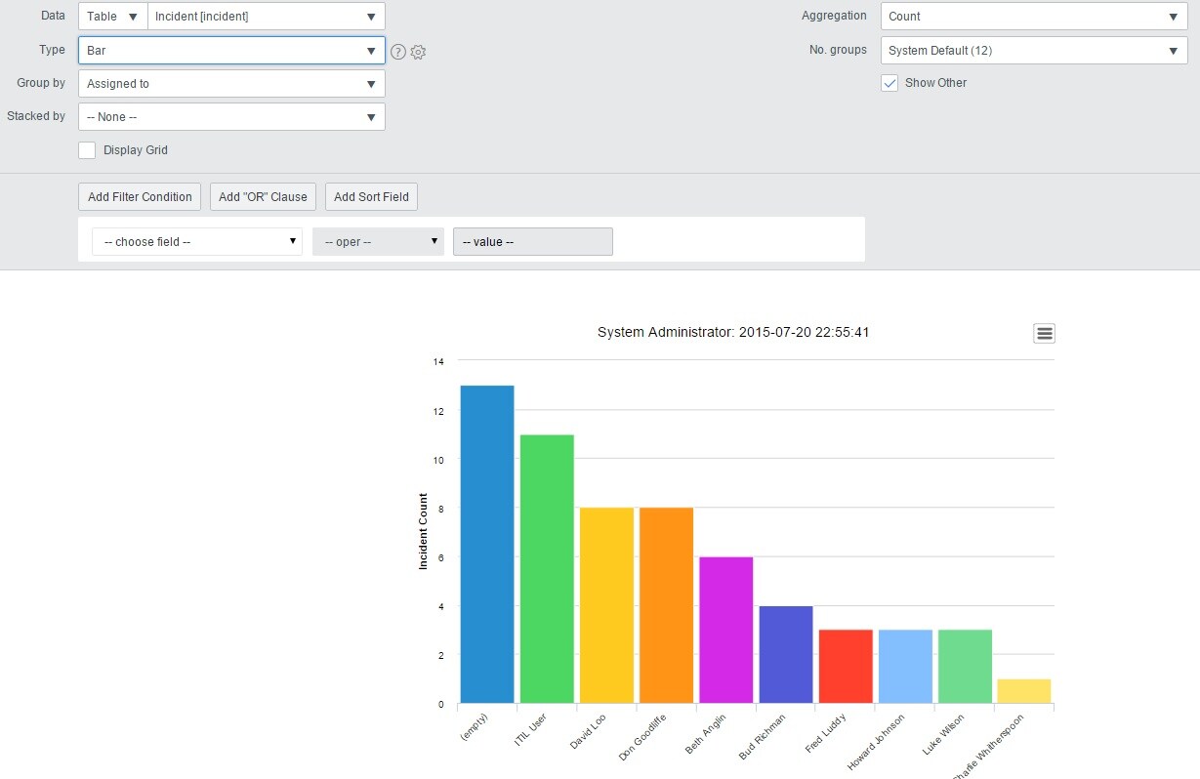This screenshot has width=1200, height=779.
Task: Click Add "OR" Clause button
Action: 263,196
